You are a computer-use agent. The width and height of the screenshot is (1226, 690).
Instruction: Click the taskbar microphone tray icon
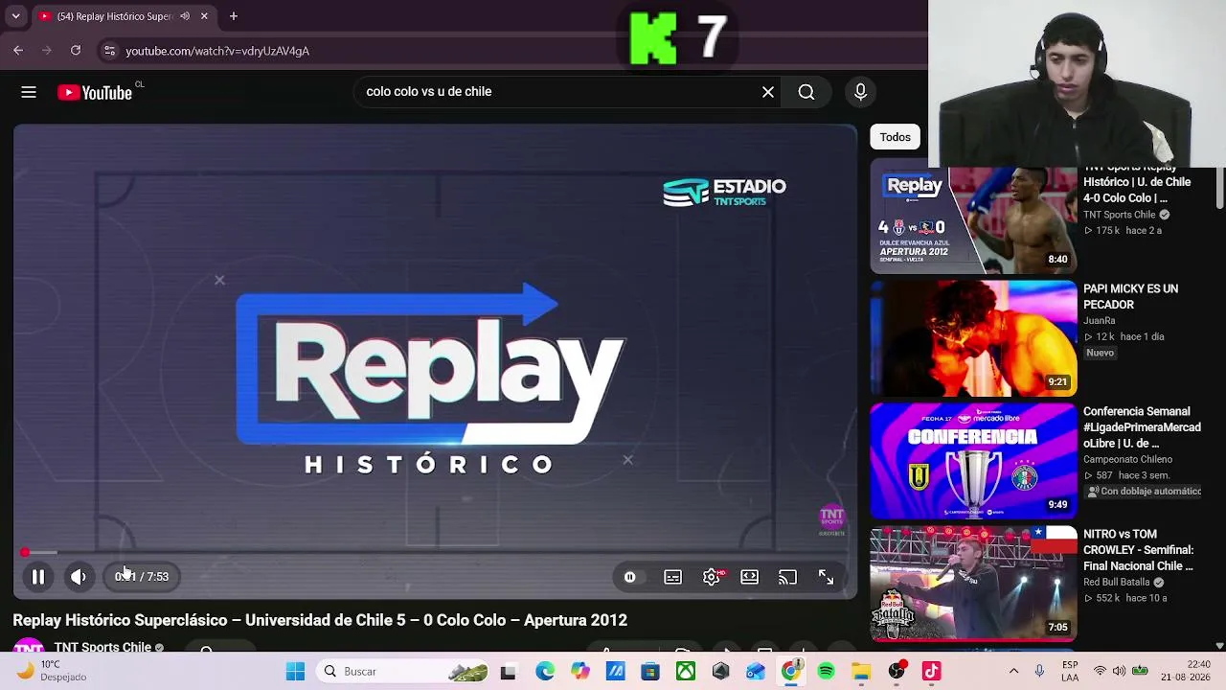[1039, 672]
